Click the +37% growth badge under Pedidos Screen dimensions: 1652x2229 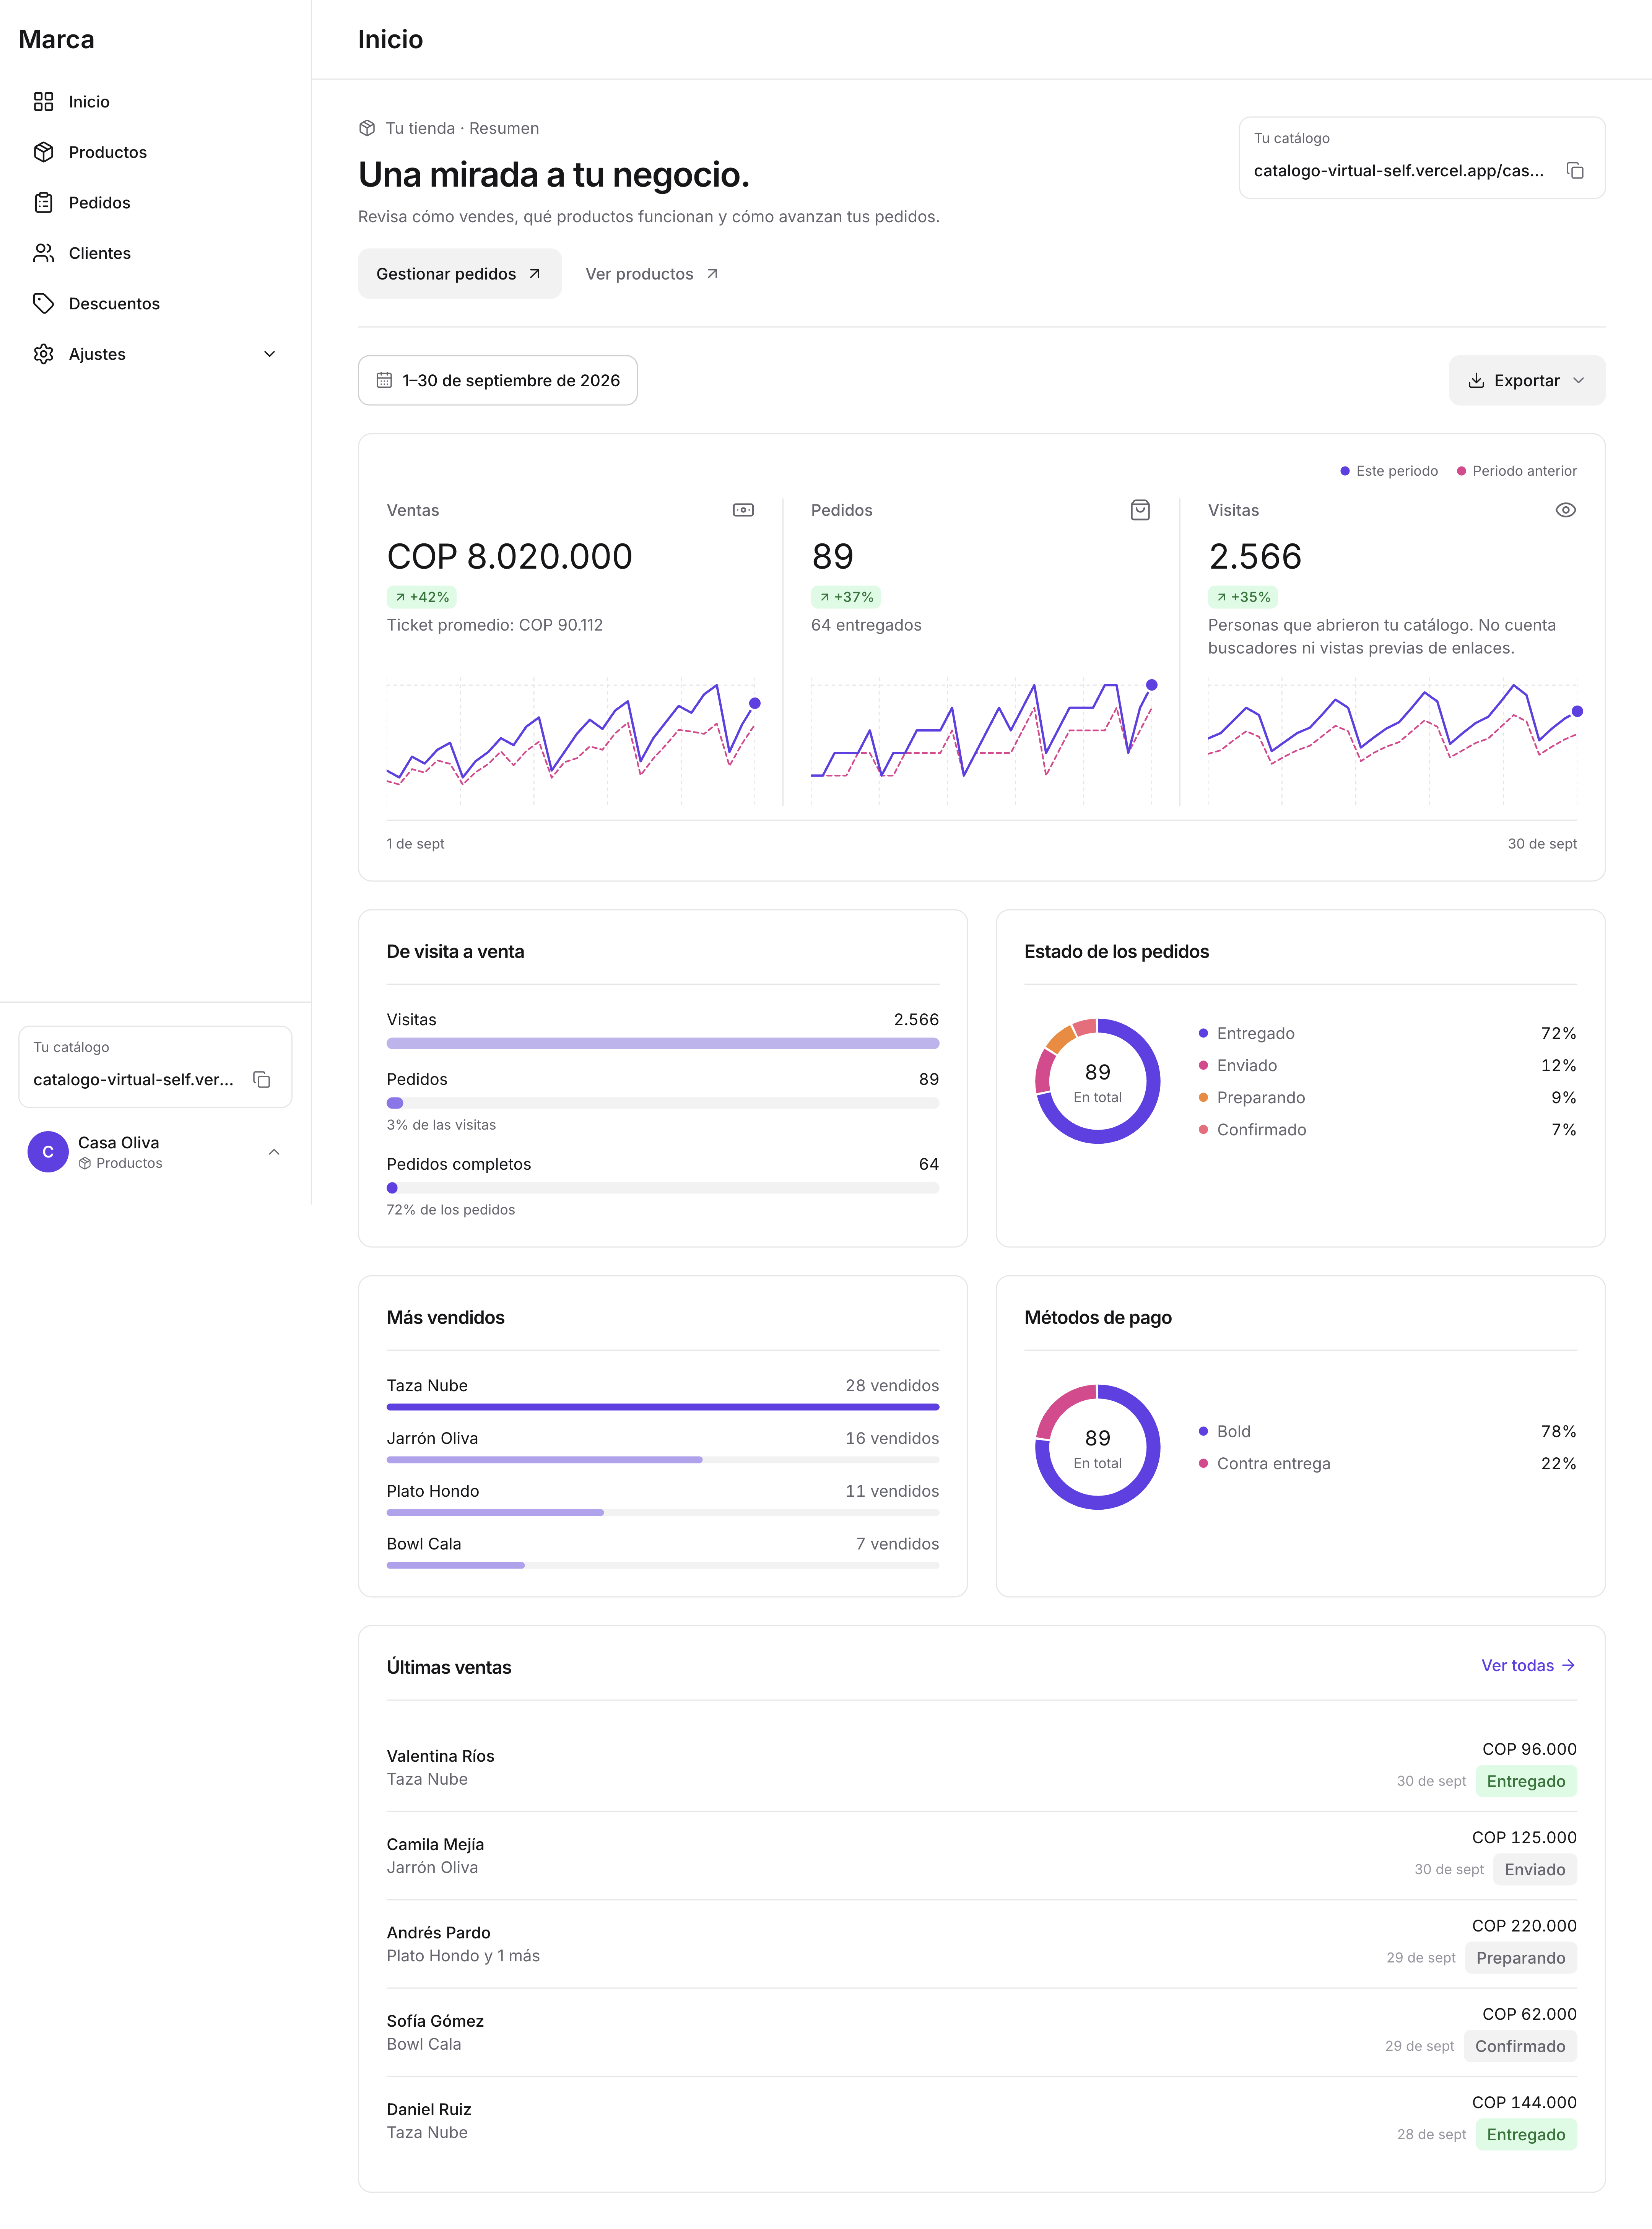click(846, 597)
